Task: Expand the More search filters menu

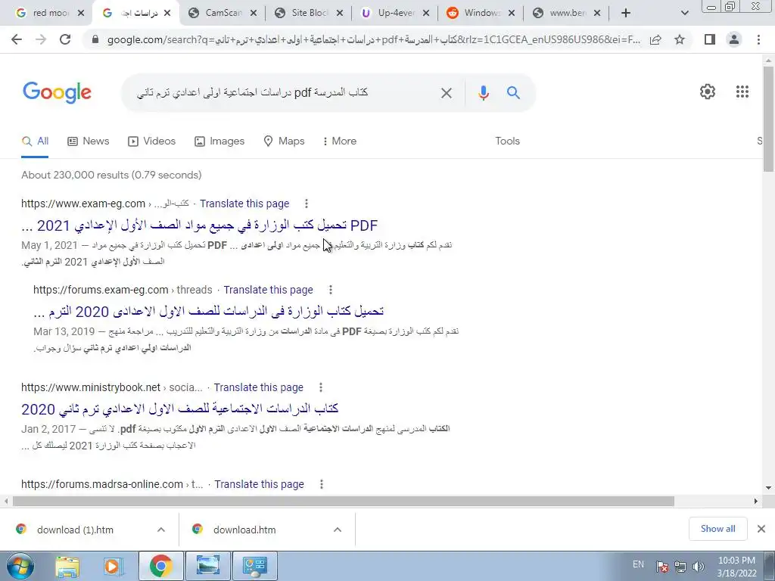Action: tap(340, 141)
